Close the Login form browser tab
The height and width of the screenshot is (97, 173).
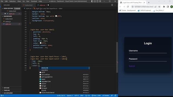pos(144,2)
